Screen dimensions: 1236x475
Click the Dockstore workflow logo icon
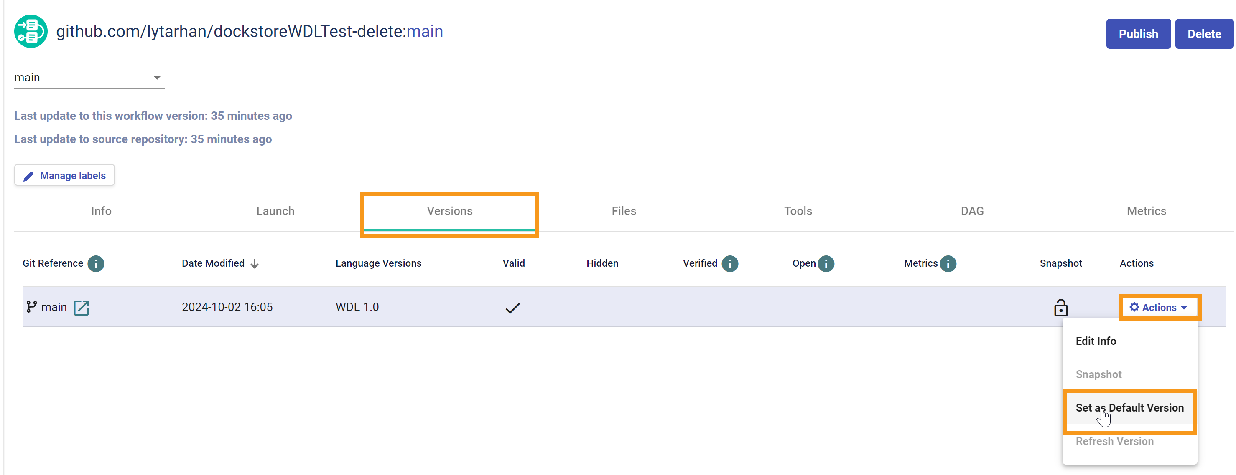coord(31,32)
